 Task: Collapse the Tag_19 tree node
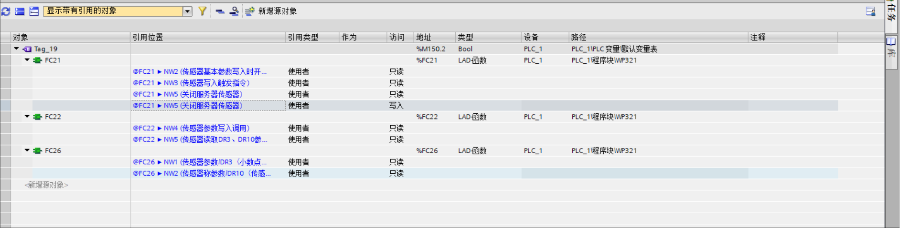click(x=17, y=49)
